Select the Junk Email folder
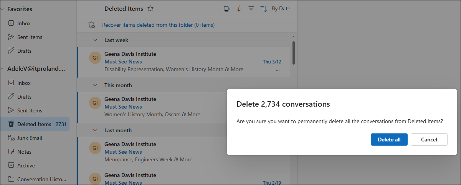This screenshot has width=461, height=185. click(x=30, y=138)
